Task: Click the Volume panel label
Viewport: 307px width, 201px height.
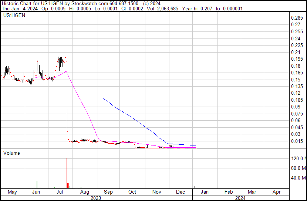Action: click(11, 153)
